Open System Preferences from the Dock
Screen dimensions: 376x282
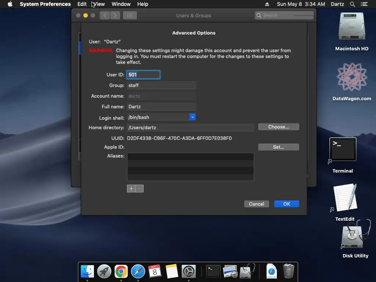click(189, 271)
